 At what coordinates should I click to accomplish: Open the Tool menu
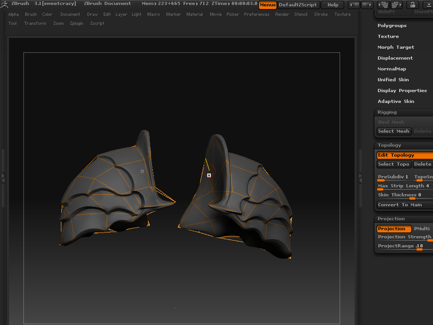[x=13, y=23]
